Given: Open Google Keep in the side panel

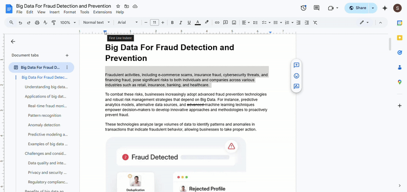Looking at the screenshot, I should [399, 38].
